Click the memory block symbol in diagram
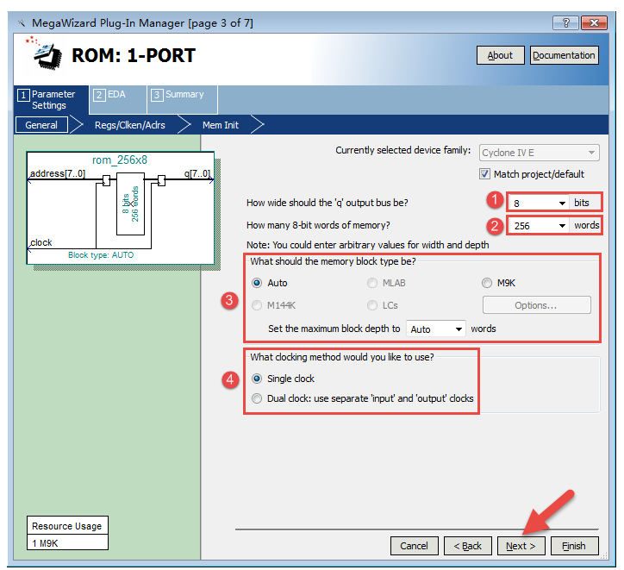Screen dimensions: 624x570 tap(130, 204)
